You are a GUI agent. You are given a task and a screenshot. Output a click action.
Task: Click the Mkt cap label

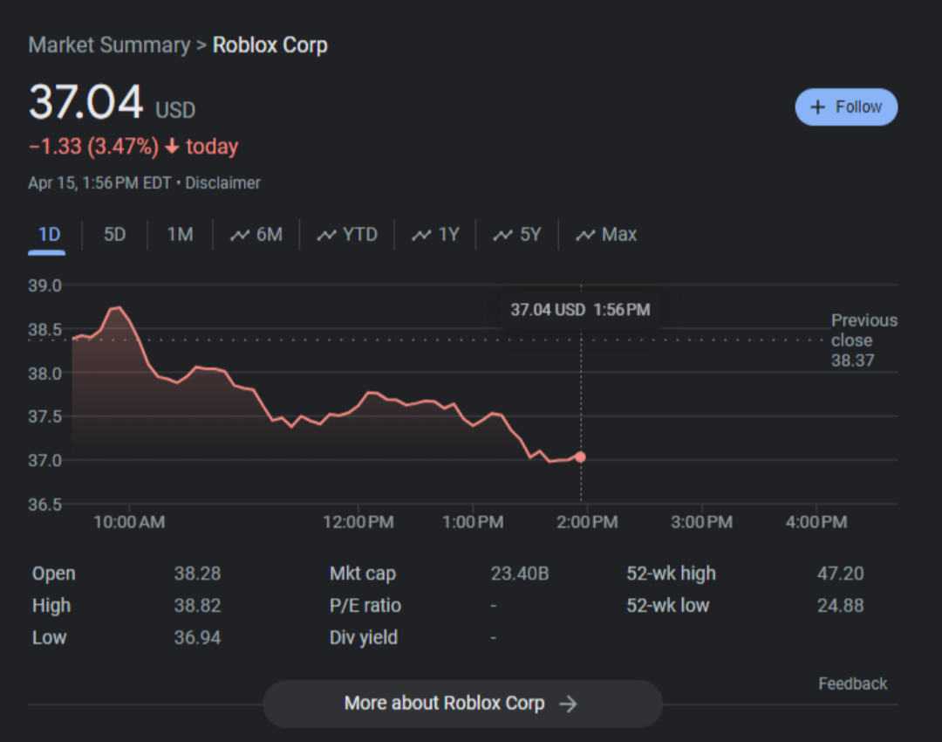(363, 574)
